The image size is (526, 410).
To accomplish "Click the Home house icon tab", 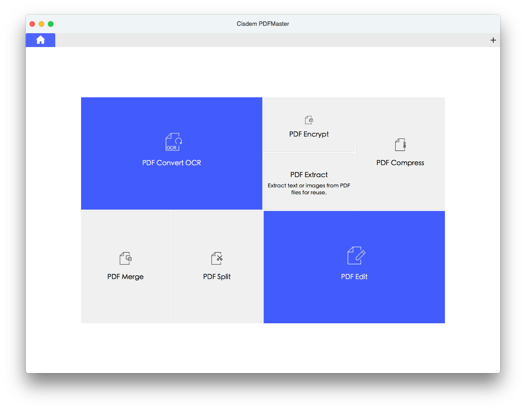I will point(40,40).
